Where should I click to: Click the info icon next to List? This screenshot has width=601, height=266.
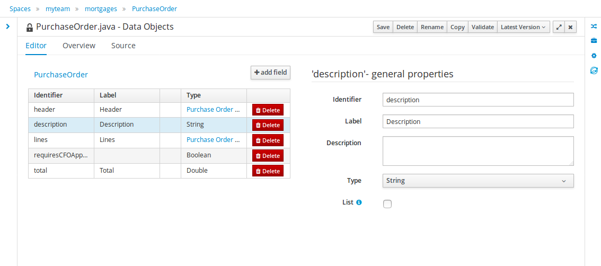click(x=359, y=202)
